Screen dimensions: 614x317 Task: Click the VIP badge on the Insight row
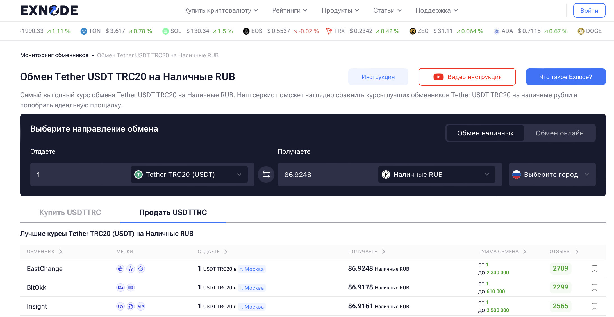pyautogui.click(x=141, y=306)
